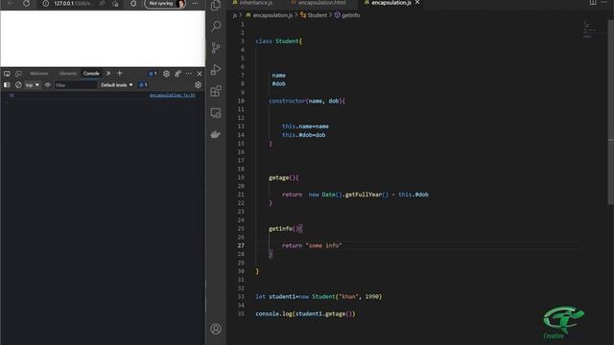Open DevTools settings gear in tab bar
Screen dimensions: 614x345
(x=166, y=74)
